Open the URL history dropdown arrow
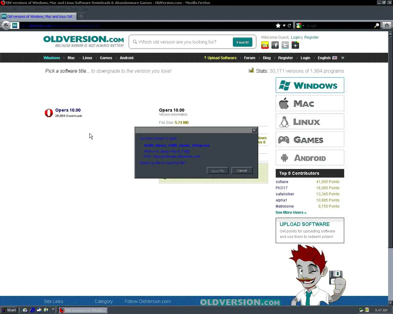Image resolution: width=393 pixels, height=314 pixels. (284, 26)
